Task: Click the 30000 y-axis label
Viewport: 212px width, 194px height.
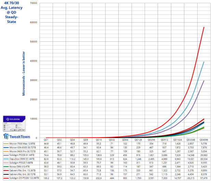Action: tap(34, 80)
